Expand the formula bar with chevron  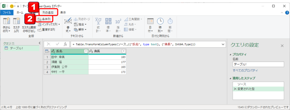point(223,44)
